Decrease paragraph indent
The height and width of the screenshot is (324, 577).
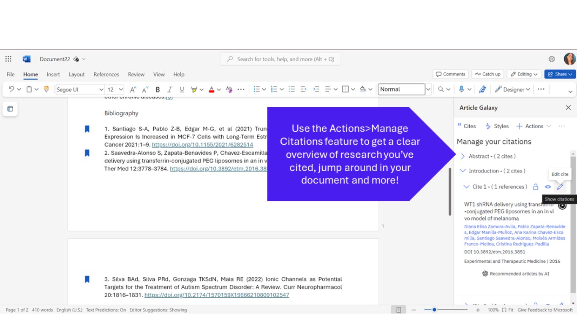304,89
